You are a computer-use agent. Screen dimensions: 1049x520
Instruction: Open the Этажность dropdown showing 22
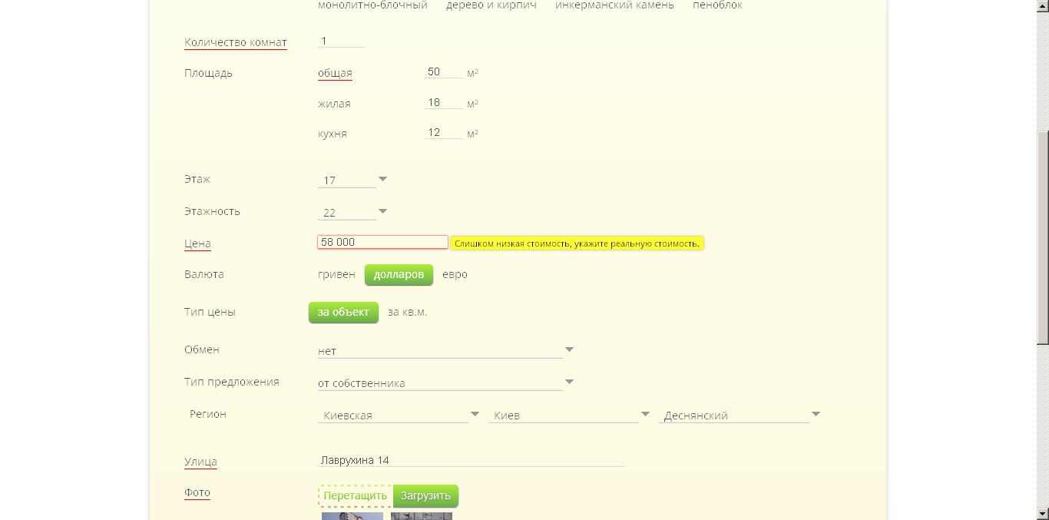coord(352,213)
